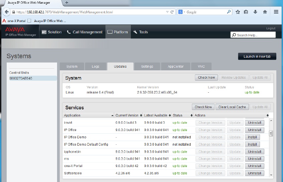Sort services by Actions column
Screen dimensions: 283x182
coord(231,115)
